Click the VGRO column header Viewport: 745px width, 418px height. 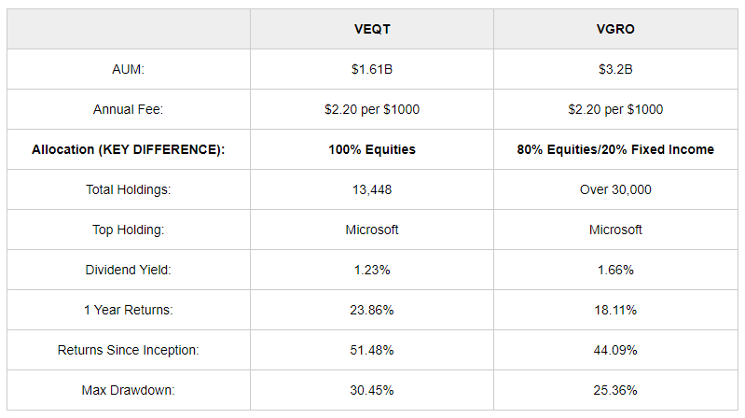click(x=615, y=29)
